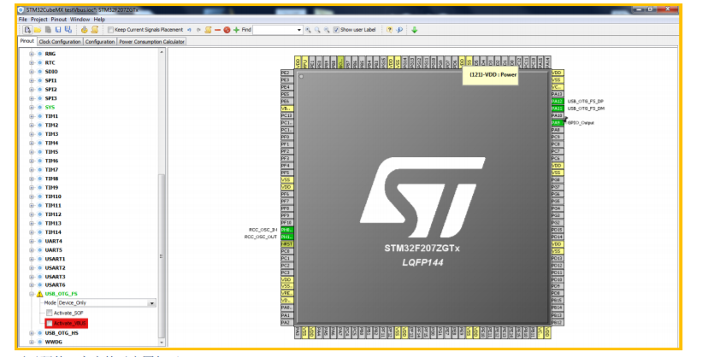This screenshot has width=702, height=357.
Task: Click the STM32CubeMX title bar app icon
Action: point(21,9)
